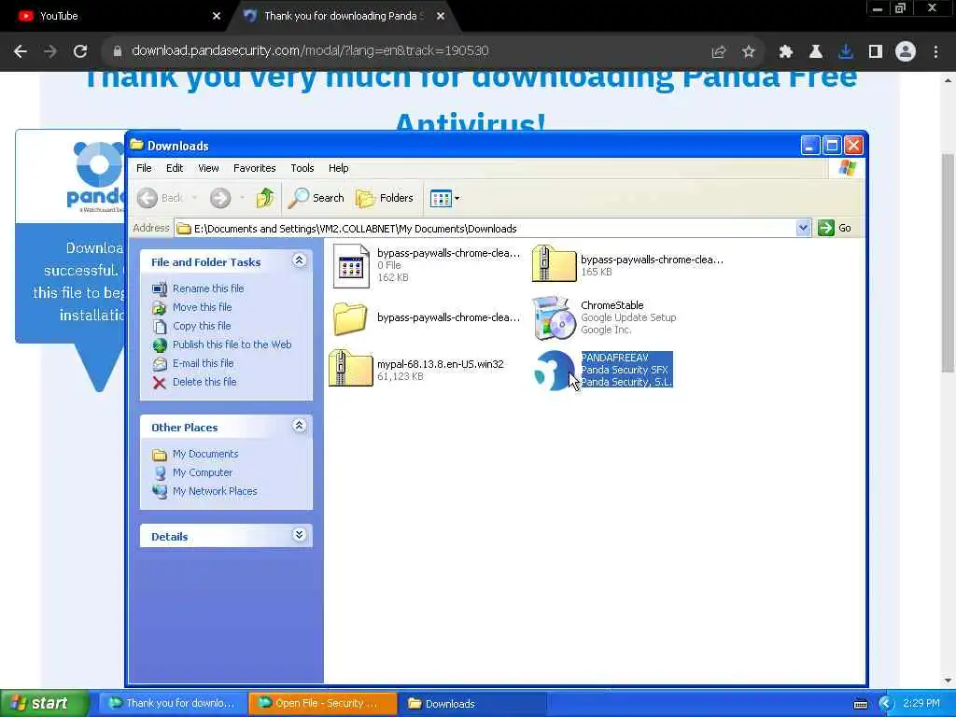Open the File menu in Downloads window

pos(144,168)
